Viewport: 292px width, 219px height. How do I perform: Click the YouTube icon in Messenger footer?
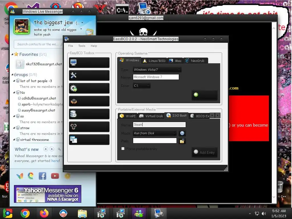click(55, 176)
